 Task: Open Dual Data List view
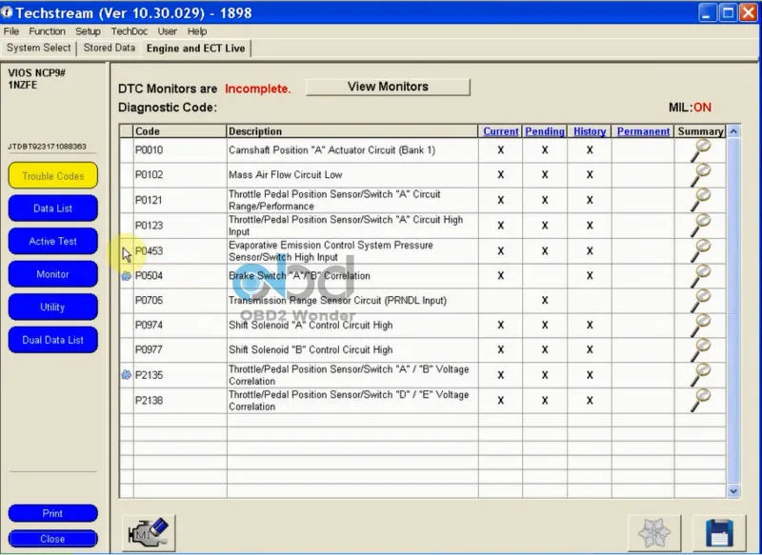(x=53, y=340)
